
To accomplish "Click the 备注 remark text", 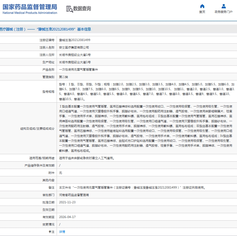I will pos(132,188).
